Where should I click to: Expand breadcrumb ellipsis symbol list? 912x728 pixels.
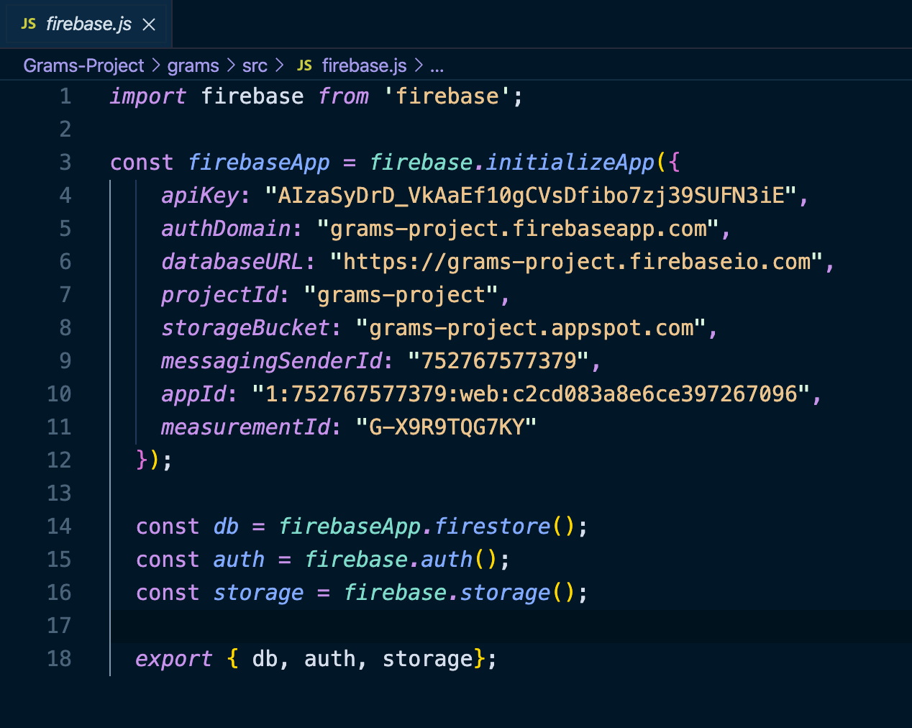[437, 66]
